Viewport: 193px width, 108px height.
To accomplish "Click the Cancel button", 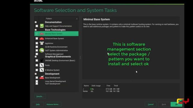I will [x=151, y=104].
